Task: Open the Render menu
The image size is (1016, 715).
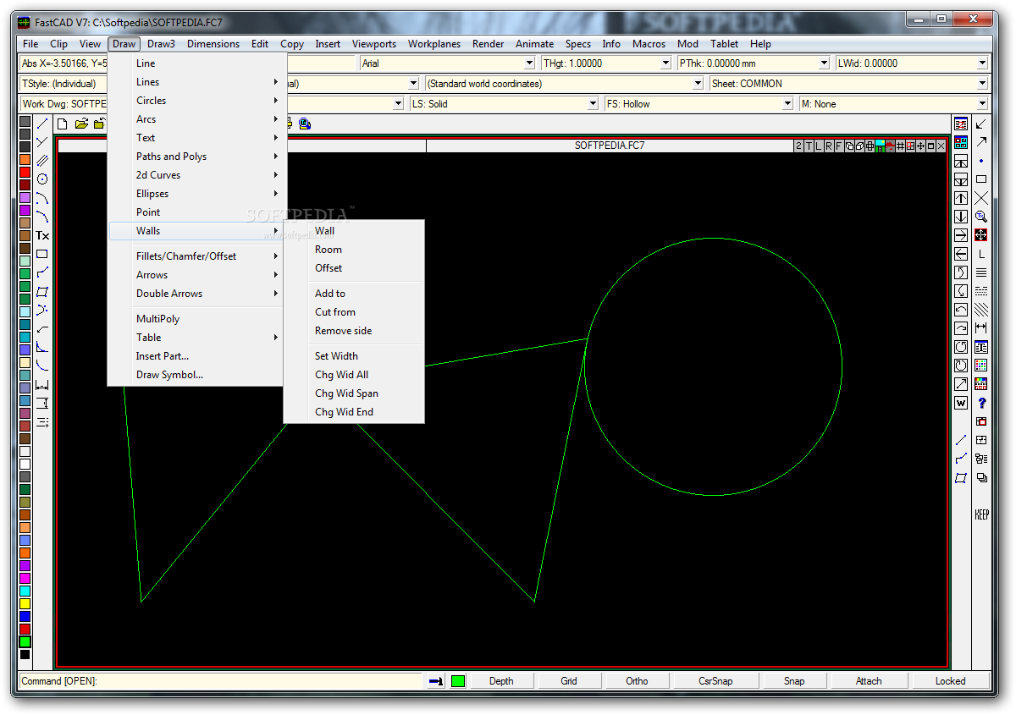Action: point(489,44)
